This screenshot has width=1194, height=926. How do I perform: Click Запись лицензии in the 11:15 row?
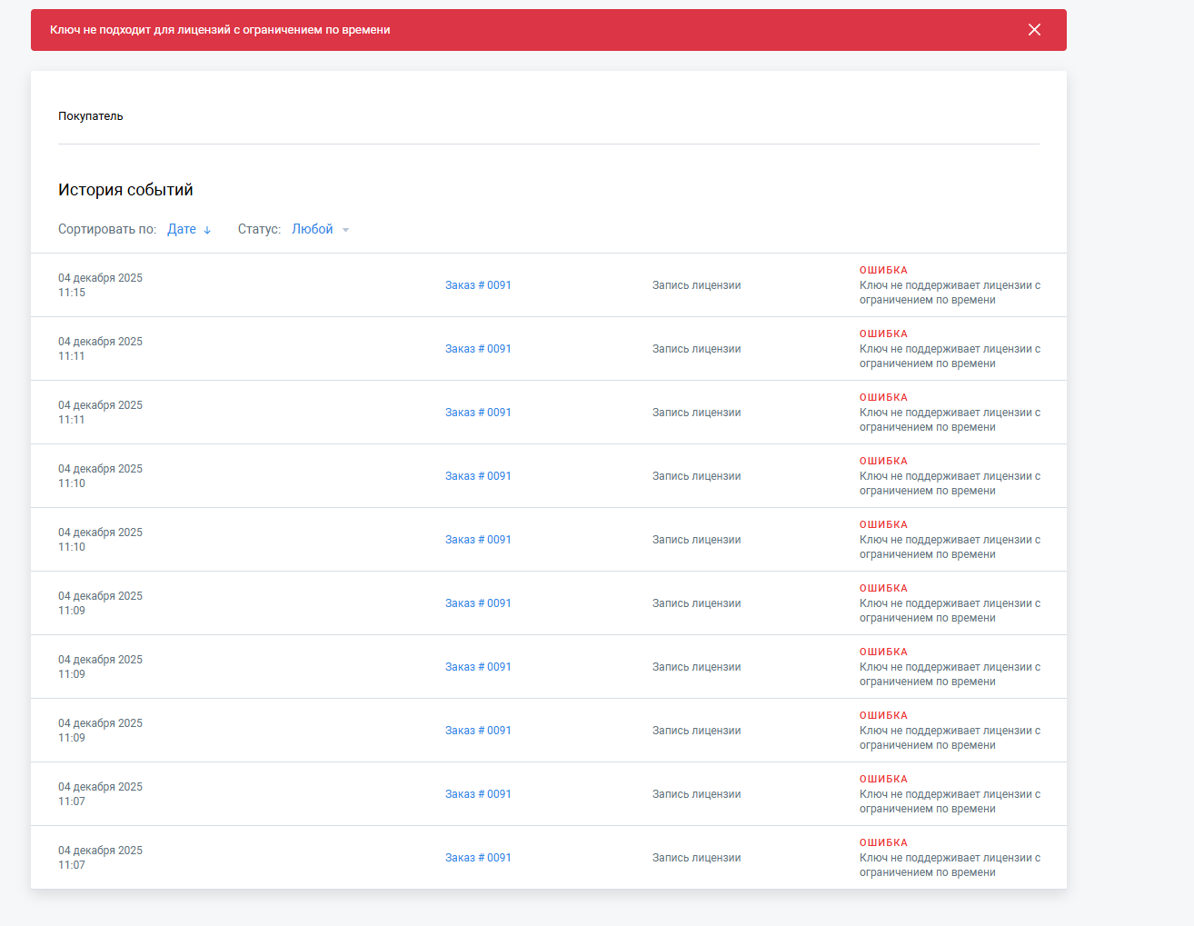pyautogui.click(x=696, y=285)
